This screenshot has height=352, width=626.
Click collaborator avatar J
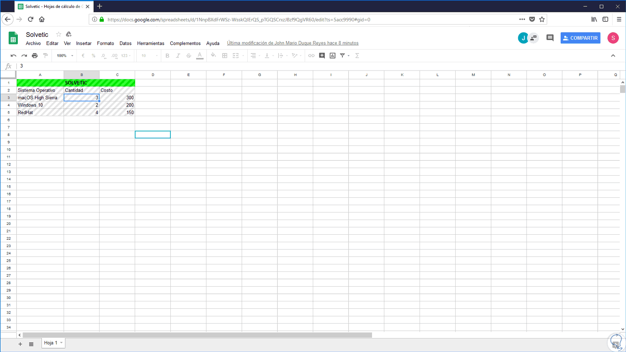coord(523,38)
